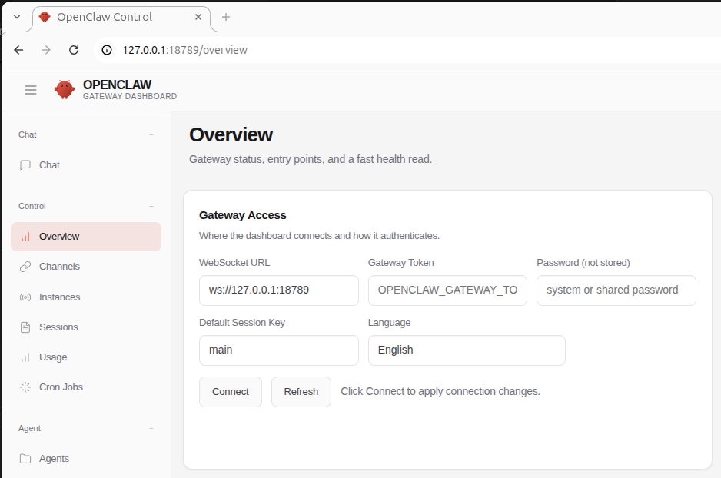Click the browser address bar URL

pyautogui.click(x=184, y=50)
